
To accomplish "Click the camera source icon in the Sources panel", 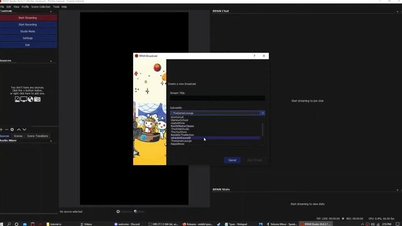I will coord(37,99).
